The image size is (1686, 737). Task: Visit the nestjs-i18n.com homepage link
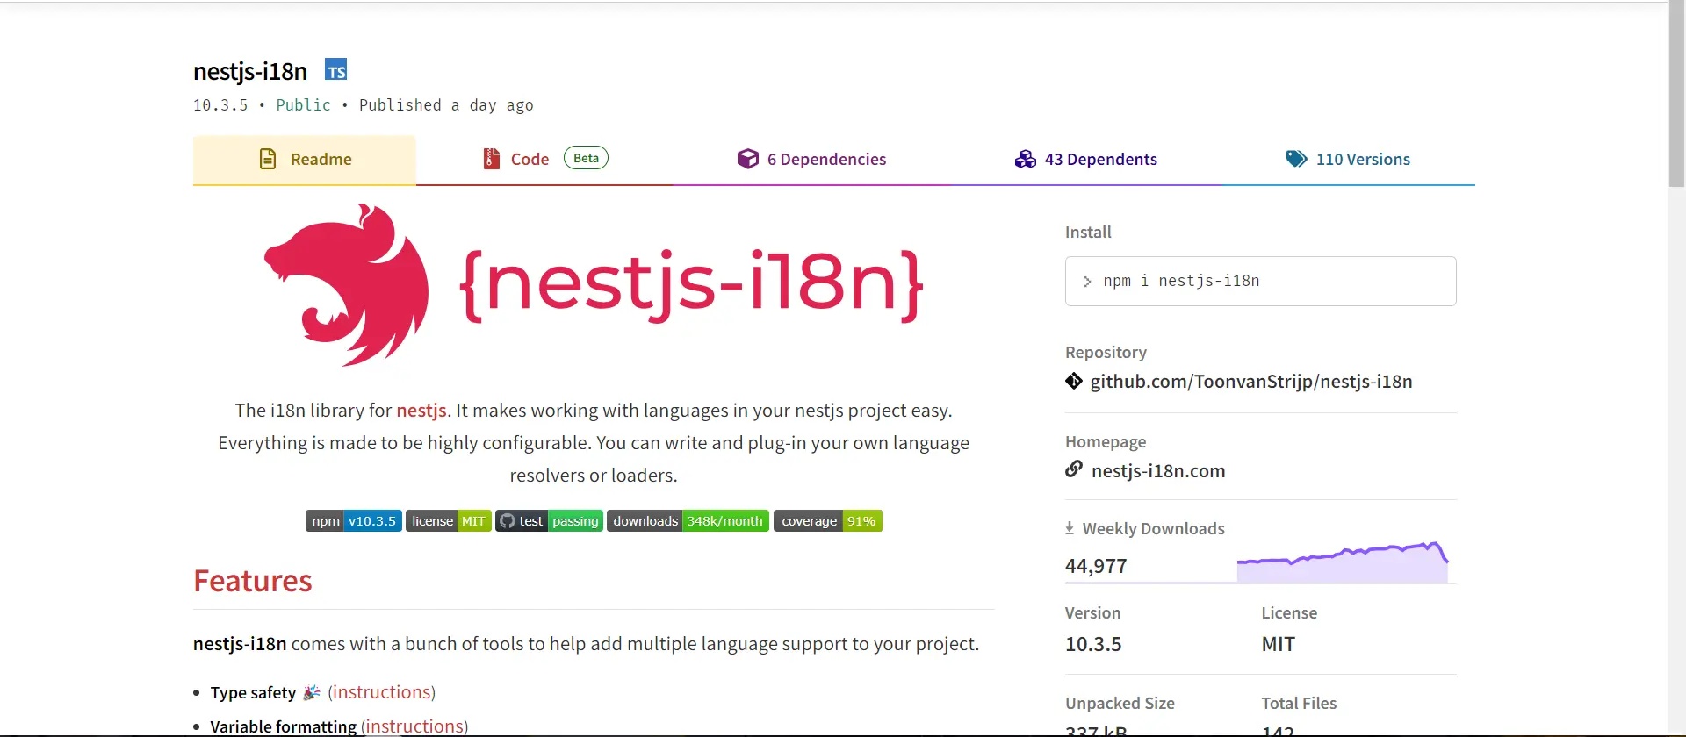(x=1157, y=471)
